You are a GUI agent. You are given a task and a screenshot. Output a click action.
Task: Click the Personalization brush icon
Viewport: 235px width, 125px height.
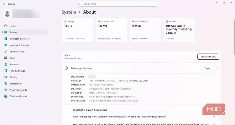pos(6,52)
